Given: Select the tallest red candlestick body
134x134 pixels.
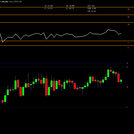Looking at the screenshot, I should point(46,87).
